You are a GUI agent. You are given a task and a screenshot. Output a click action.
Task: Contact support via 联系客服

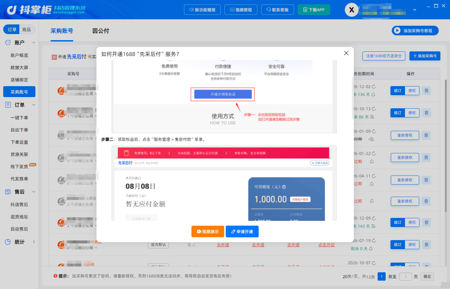point(277,10)
